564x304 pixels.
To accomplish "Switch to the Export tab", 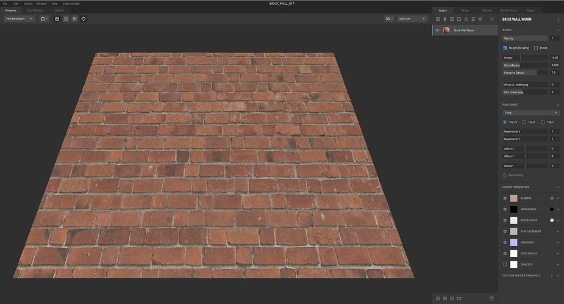I will coord(531,10).
